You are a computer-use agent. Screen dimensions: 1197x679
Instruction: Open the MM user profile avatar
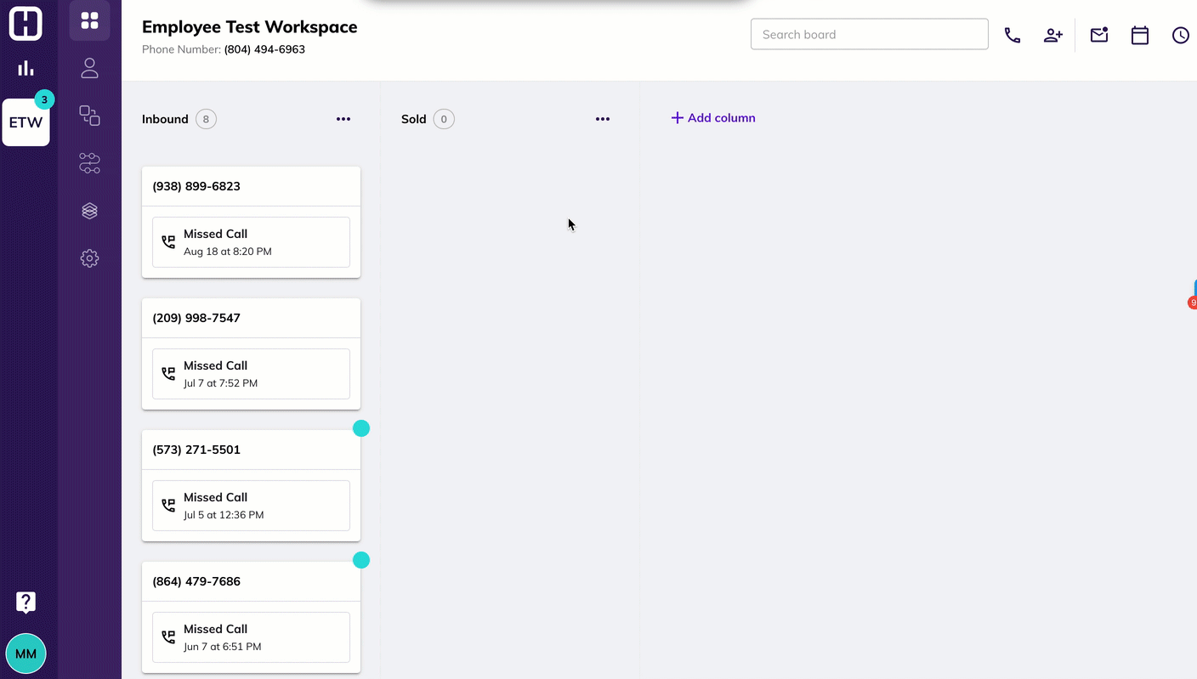coord(26,654)
